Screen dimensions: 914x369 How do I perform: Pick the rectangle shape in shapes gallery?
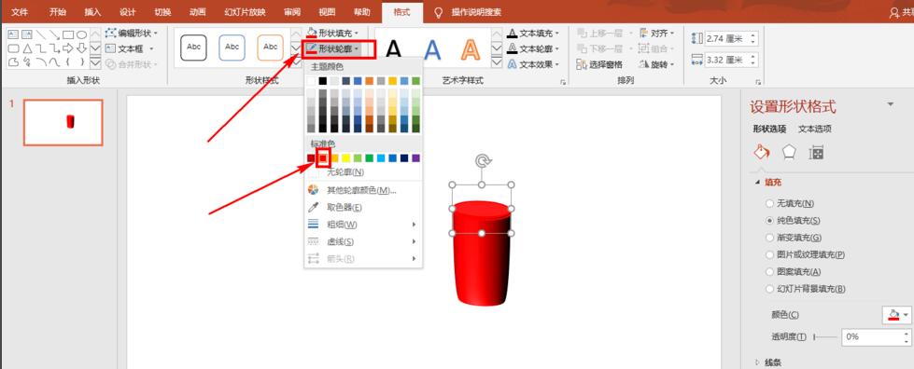(68, 34)
